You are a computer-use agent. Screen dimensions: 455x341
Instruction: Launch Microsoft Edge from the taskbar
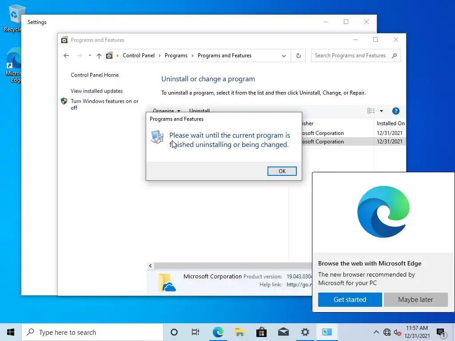point(218,332)
